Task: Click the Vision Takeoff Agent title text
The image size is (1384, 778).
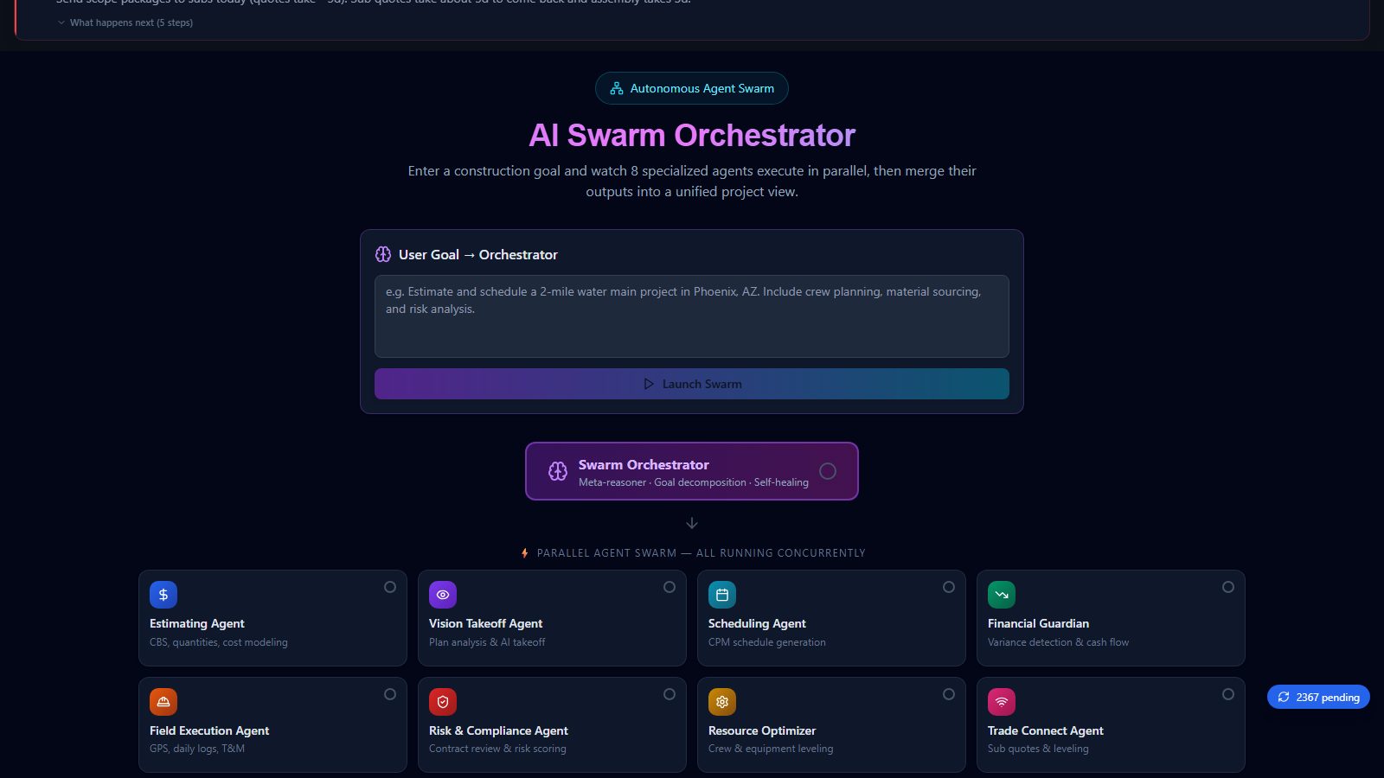Action: [485, 623]
